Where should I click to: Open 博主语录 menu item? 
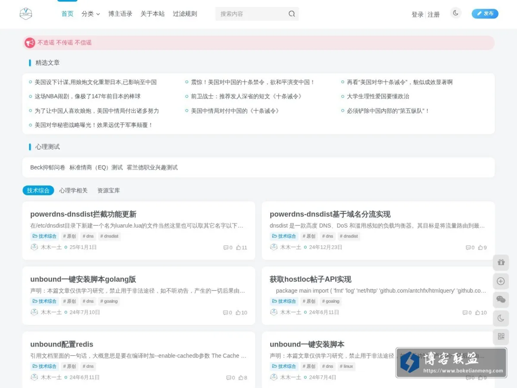point(120,14)
